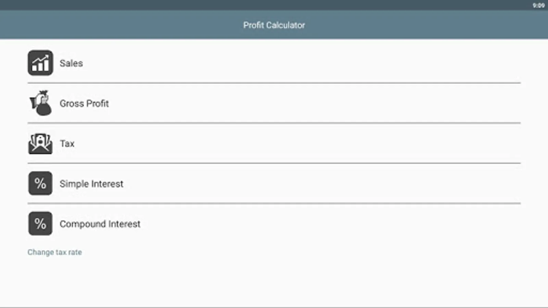Select the Tax text label
The width and height of the screenshot is (548, 308).
pyautogui.click(x=67, y=143)
